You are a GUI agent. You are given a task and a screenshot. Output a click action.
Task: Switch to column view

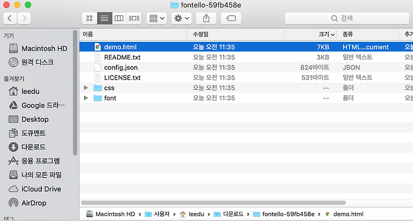point(119,18)
